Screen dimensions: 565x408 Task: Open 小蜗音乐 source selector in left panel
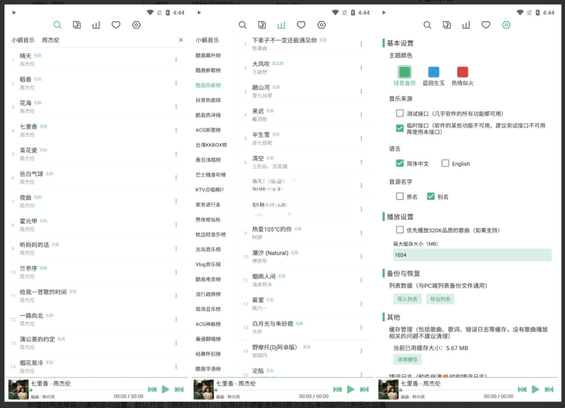pyautogui.click(x=23, y=40)
